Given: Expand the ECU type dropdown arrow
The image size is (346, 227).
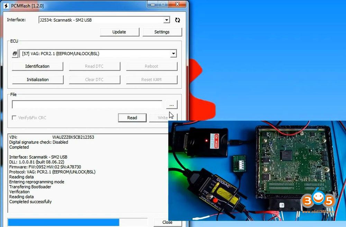Looking at the screenshot, I should pos(173,54).
